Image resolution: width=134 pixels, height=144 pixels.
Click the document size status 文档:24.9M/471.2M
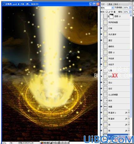coord(26,143)
